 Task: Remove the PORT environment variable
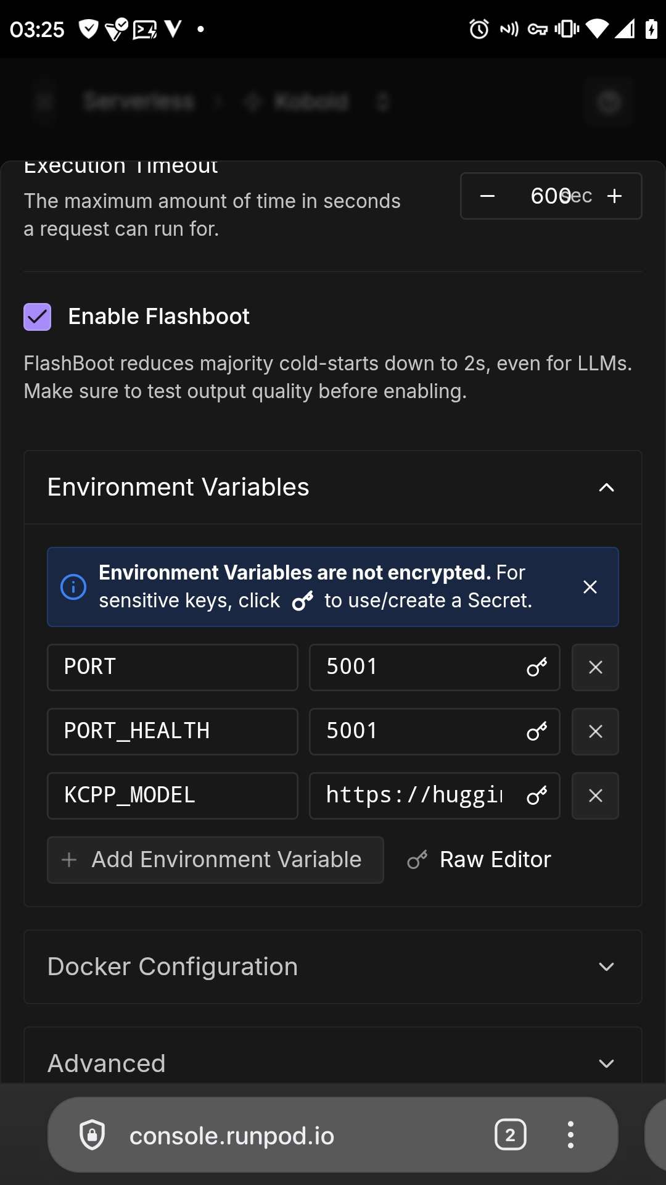point(595,667)
